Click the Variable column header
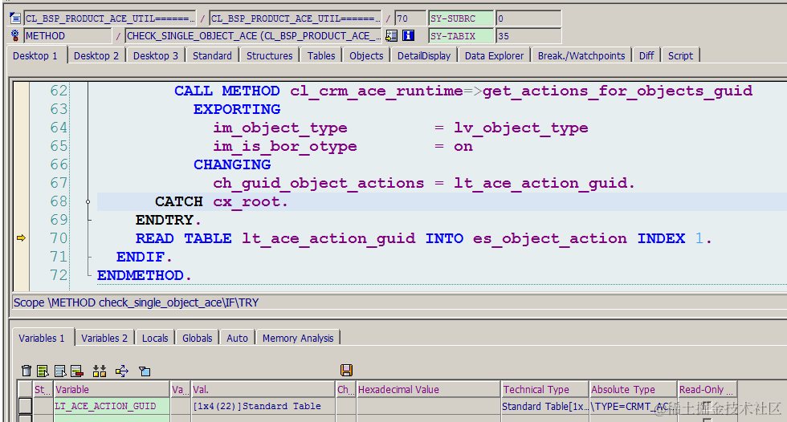The image size is (787, 422). (112, 389)
